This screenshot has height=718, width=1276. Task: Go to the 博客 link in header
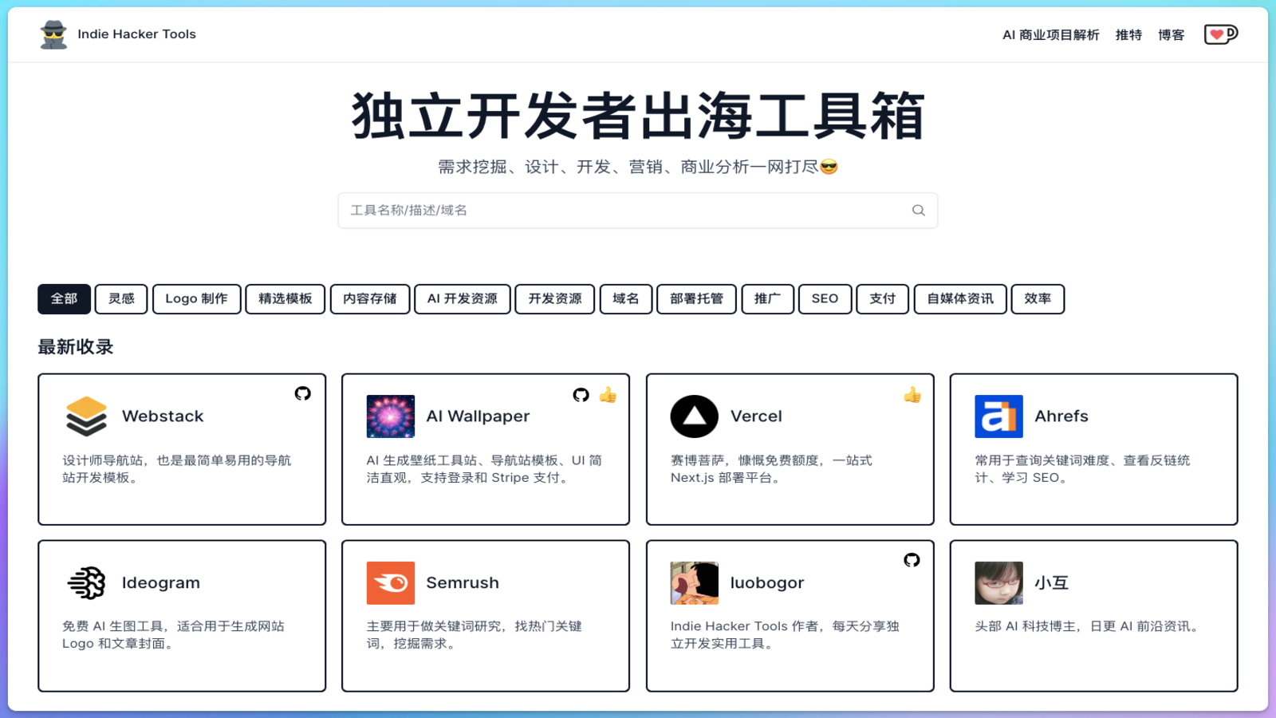[x=1171, y=35]
